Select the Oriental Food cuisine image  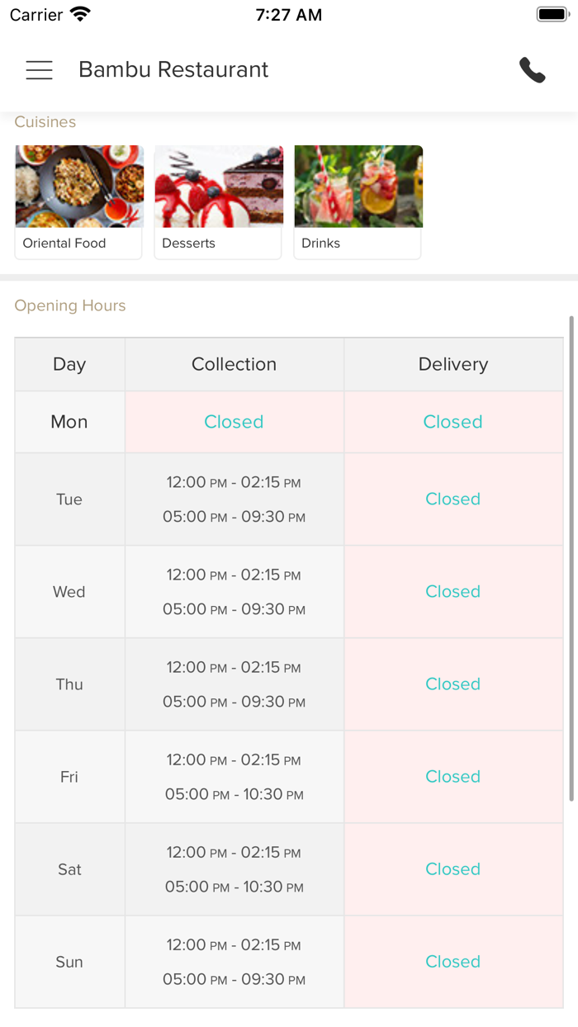(79, 187)
